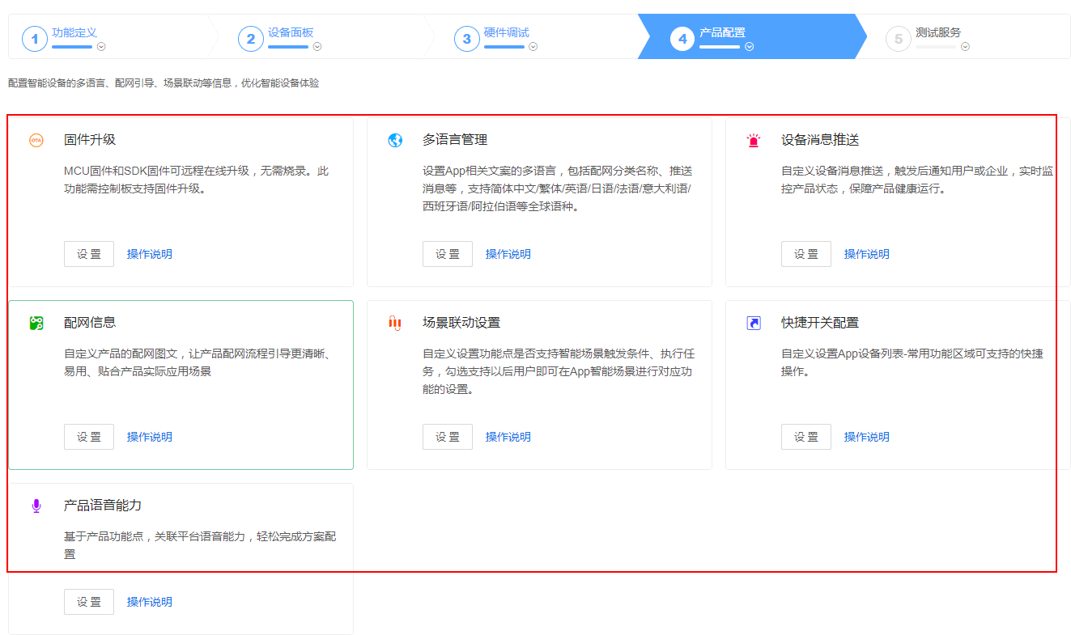Open 操作说明 link for 设备消息推送
This screenshot has width=1071, height=635.
point(867,254)
